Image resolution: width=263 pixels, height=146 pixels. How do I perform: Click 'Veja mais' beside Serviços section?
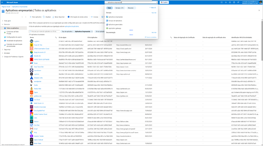[154, 13]
